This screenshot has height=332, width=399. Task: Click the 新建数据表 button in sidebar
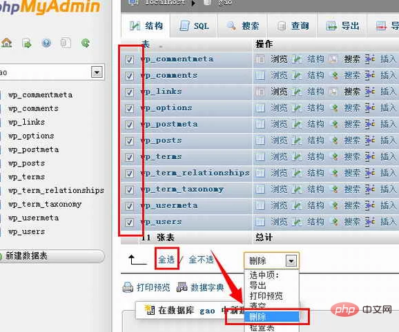click(x=52, y=256)
